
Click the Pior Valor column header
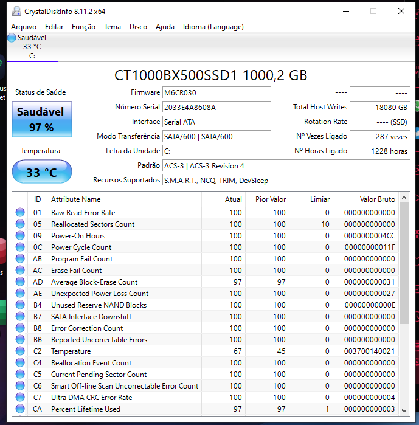coord(268,199)
